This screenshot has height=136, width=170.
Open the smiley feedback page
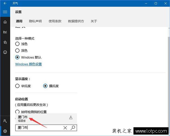coord(5,52)
